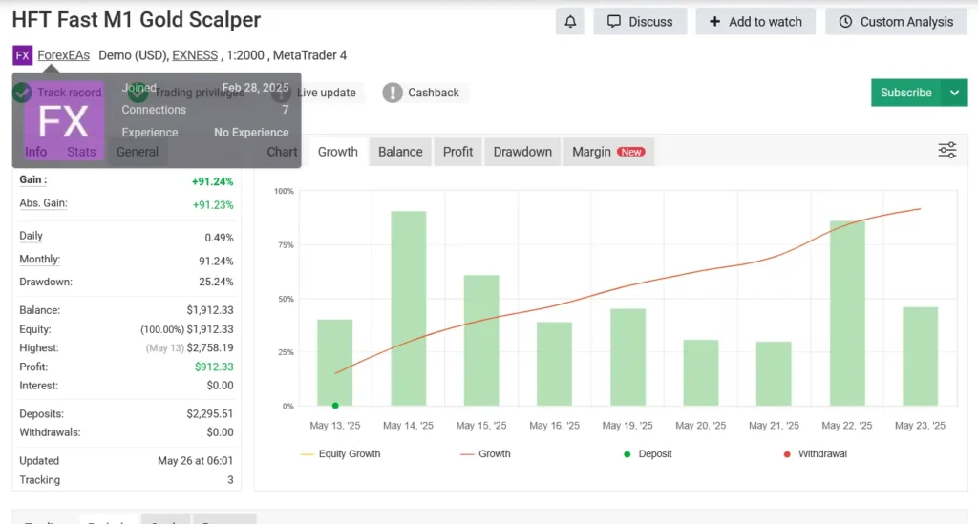Open chart settings via sliders icon
This screenshot has width=978, height=524.
click(946, 150)
